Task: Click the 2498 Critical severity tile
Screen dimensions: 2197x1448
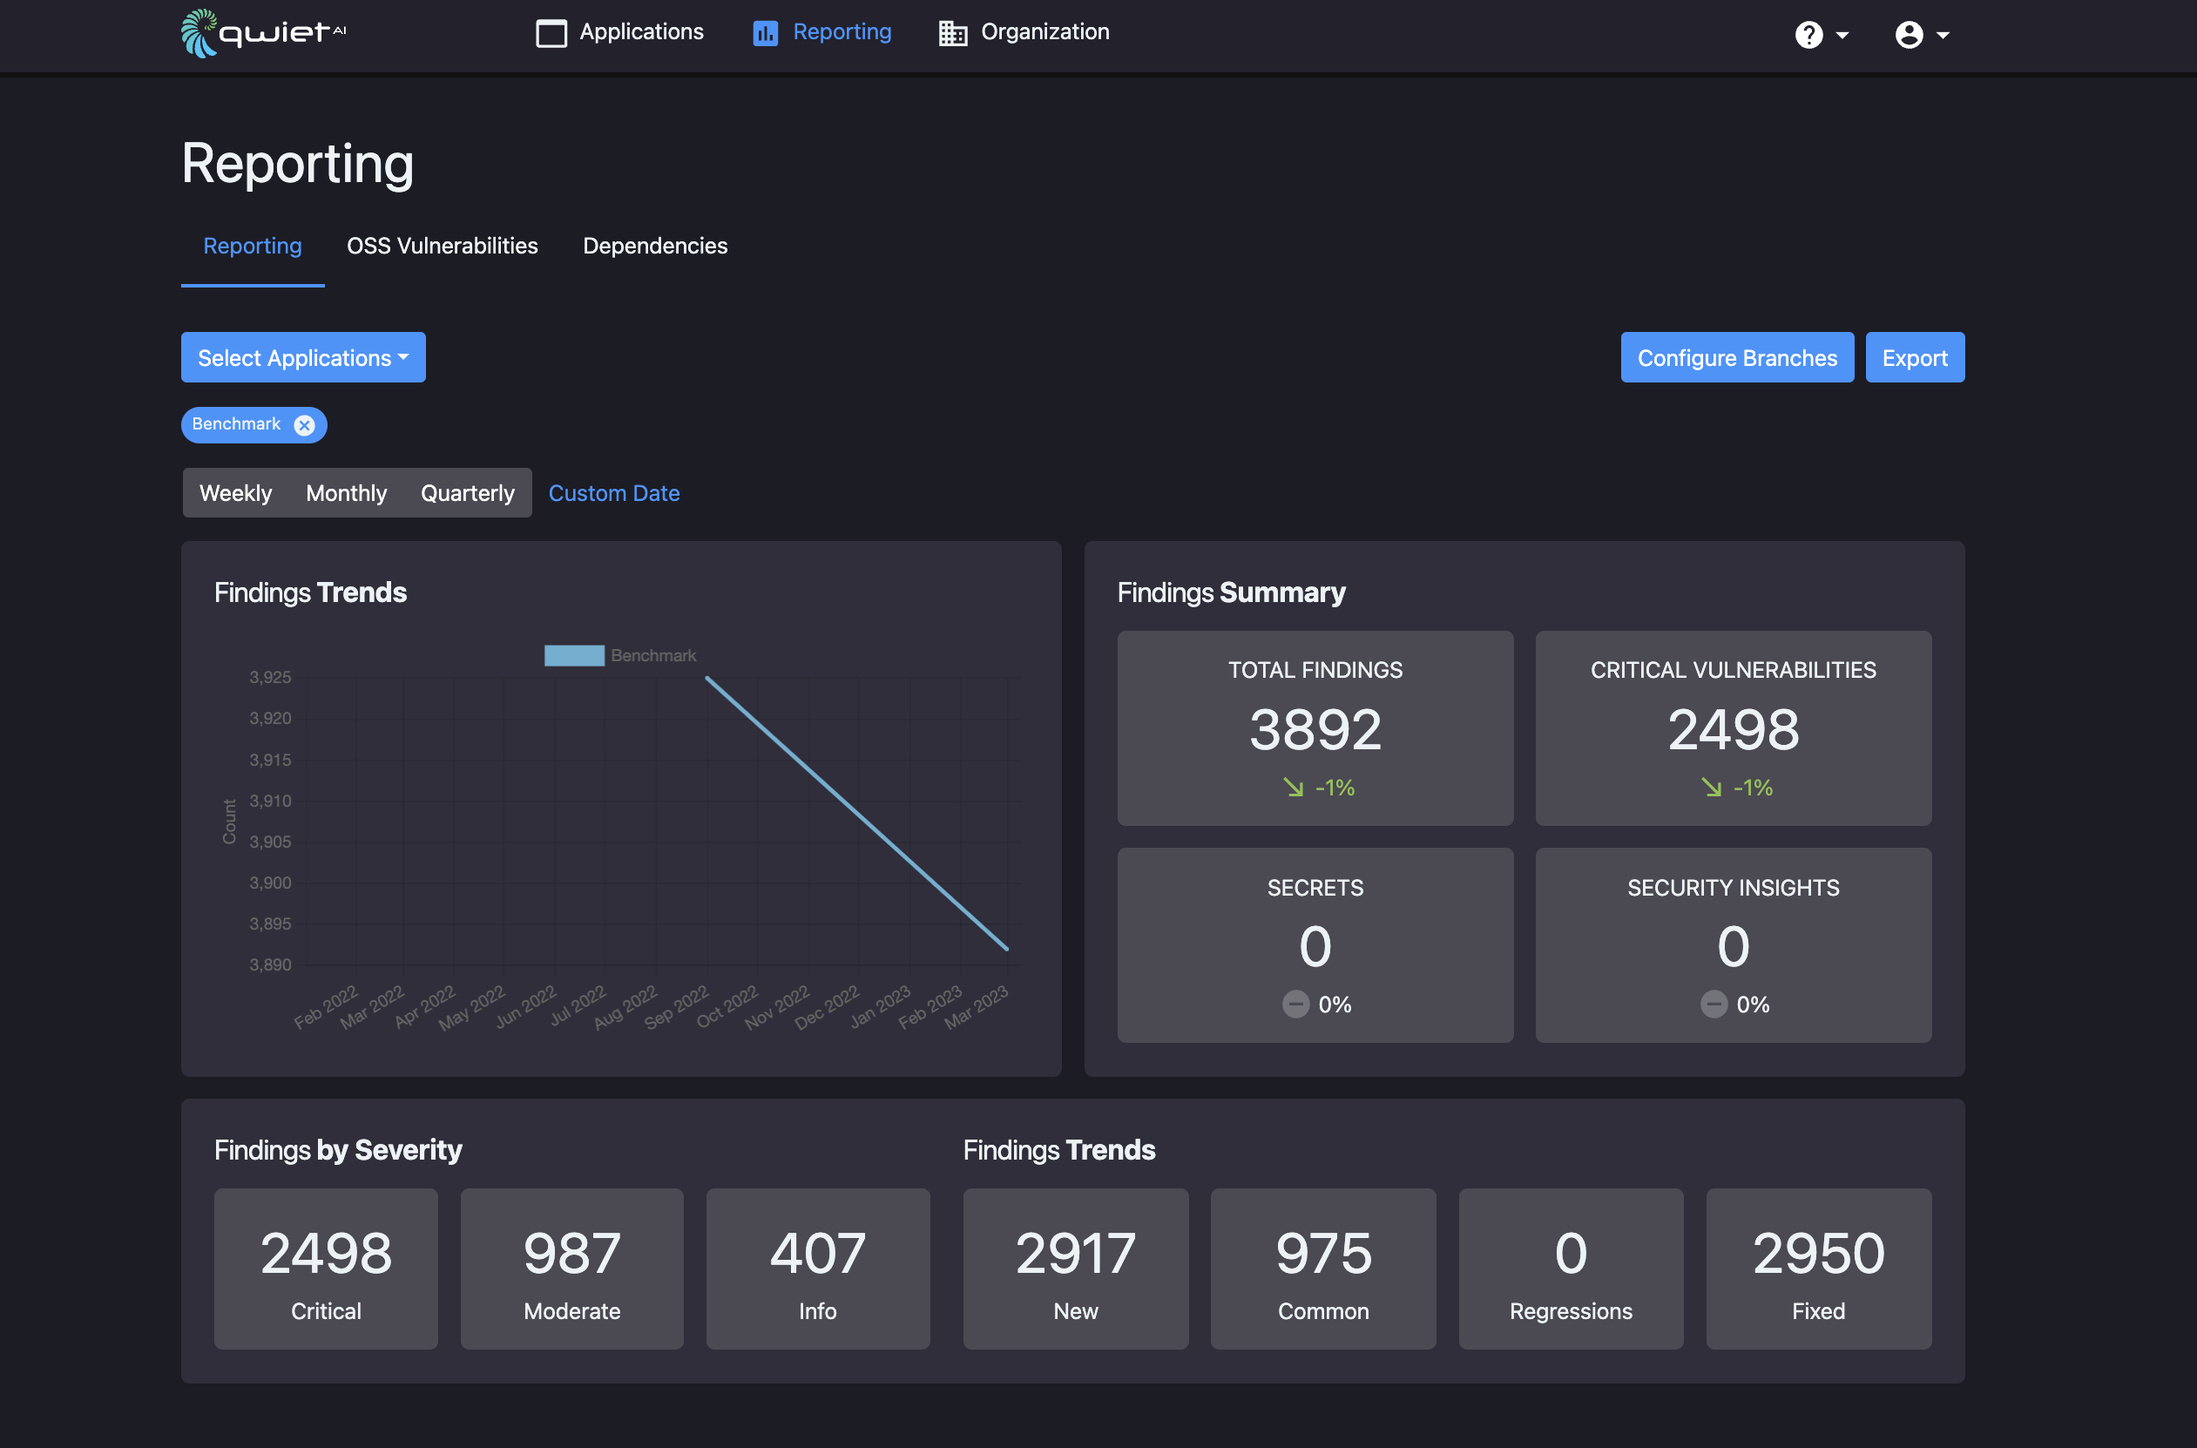Action: click(x=326, y=1269)
